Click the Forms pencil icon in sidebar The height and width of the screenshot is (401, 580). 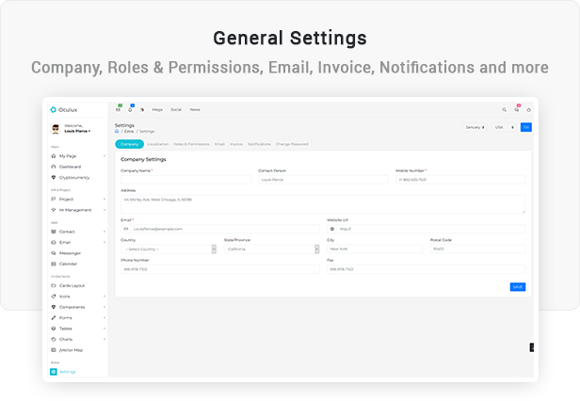tap(54, 318)
